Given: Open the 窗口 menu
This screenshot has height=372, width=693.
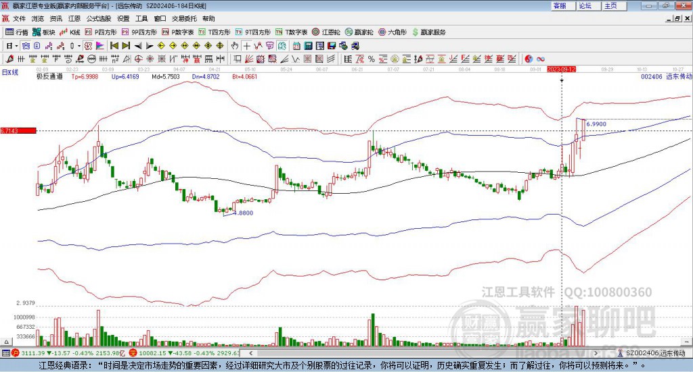Looking at the screenshot, I should pyautogui.click(x=160, y=18).
